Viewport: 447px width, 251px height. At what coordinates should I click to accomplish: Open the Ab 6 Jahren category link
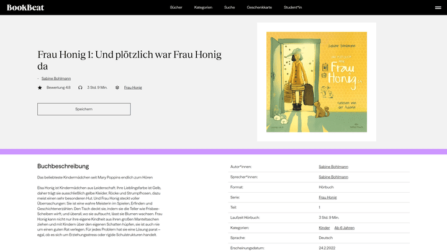345,227
